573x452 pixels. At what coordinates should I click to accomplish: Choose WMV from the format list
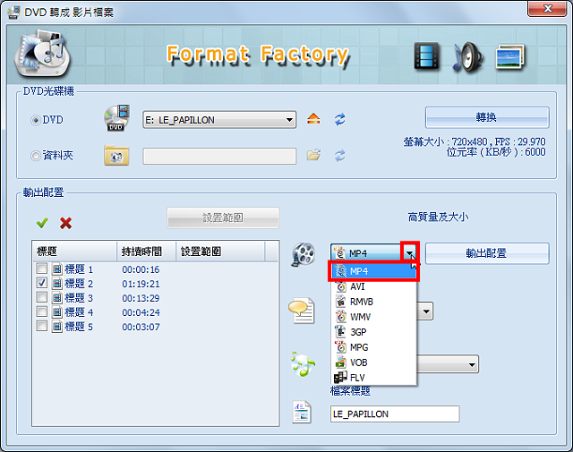373,317
